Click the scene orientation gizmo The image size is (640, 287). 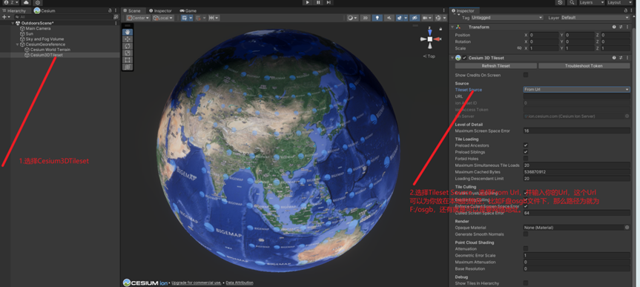tap(430, 39)
